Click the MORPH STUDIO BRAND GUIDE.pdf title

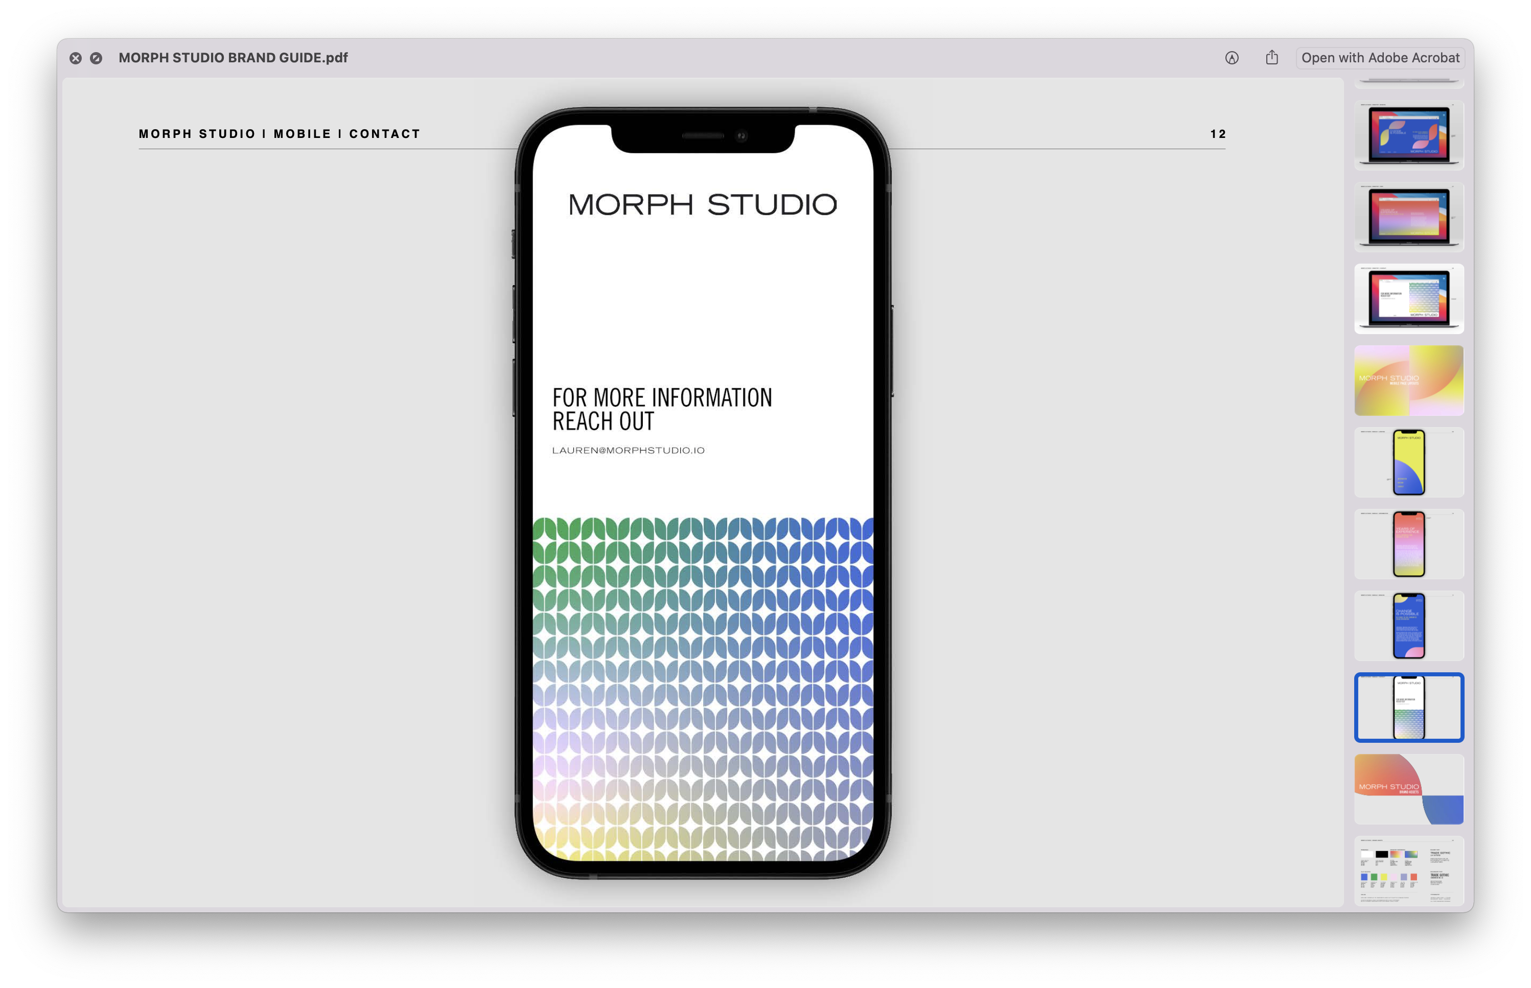(x=233, y=58)
